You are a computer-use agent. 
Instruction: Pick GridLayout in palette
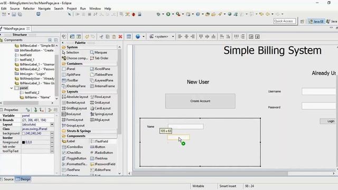(100, 102)
